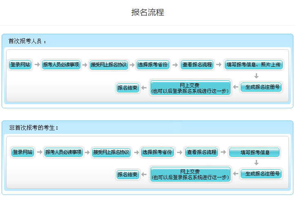Click 登录网站 step under 非首次报考的考生
This screenshot has width=295, height=197.
[x=22, y=152]
